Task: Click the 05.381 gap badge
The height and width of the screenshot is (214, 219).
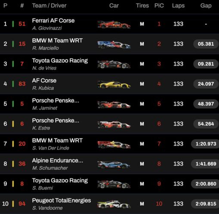Action: [206, 44]
